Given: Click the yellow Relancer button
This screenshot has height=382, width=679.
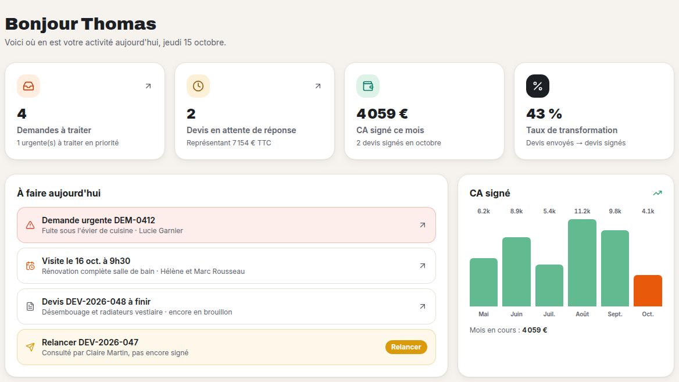Looking at the screenshot, I should click(x=406, y=347).
